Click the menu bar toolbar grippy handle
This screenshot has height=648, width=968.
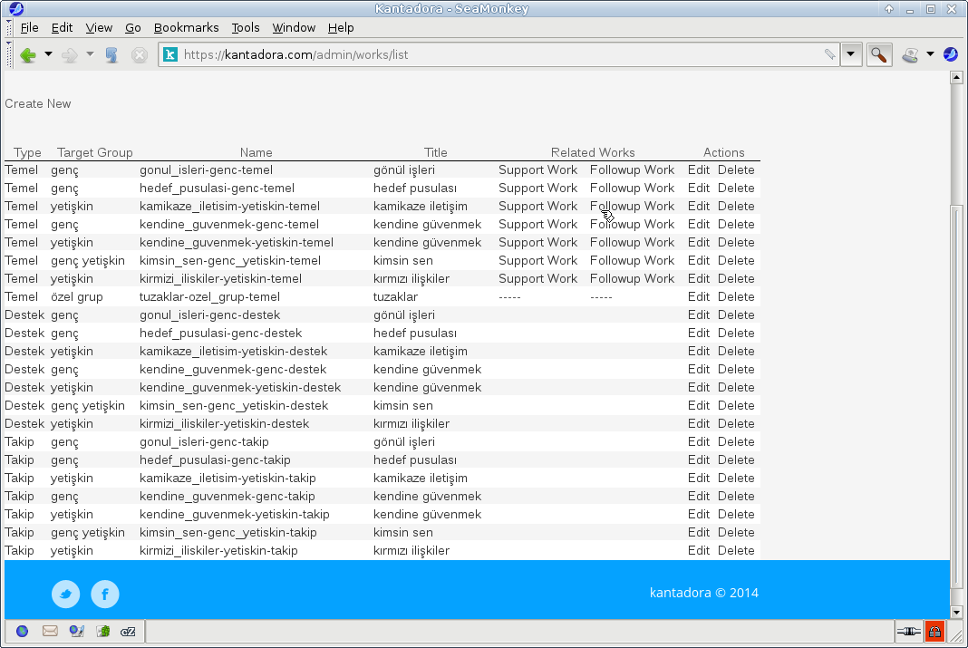9,28
